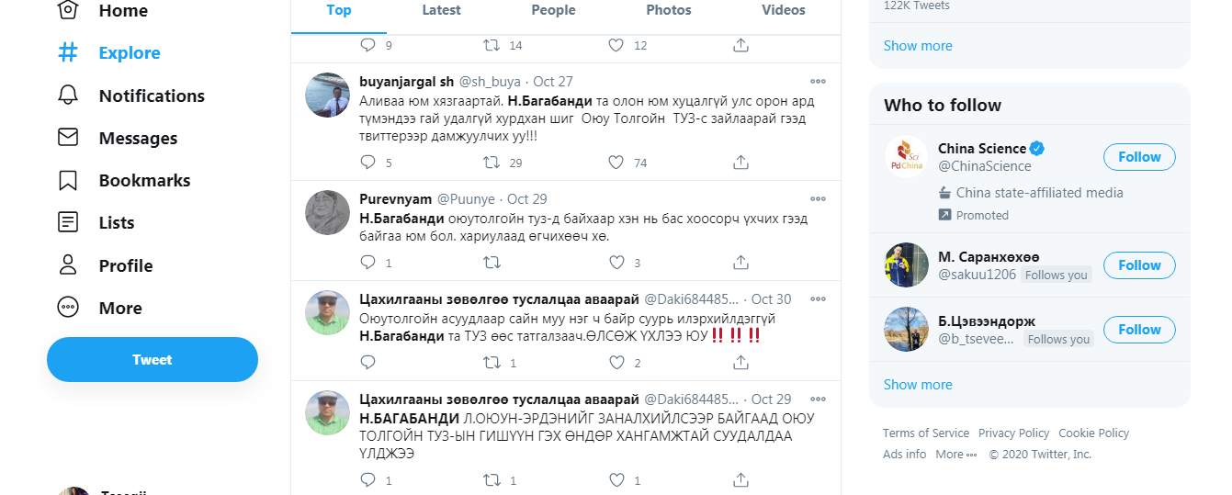
Task: Open Notifications bell icon
Action: click(68, 96)
